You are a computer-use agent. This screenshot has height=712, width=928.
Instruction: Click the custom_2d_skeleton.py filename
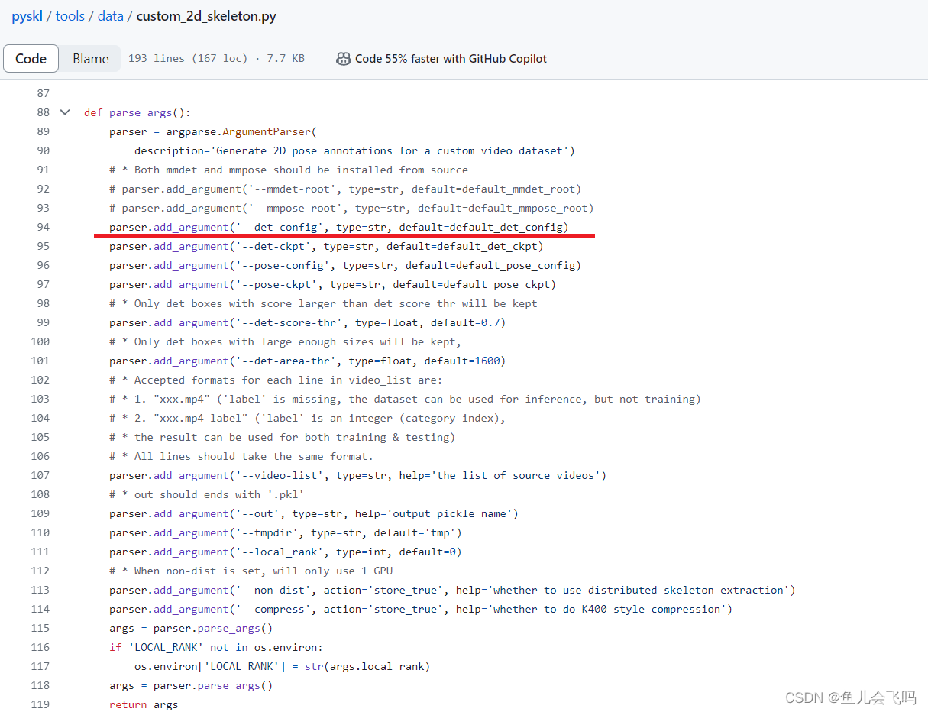(x=205, y=15)
